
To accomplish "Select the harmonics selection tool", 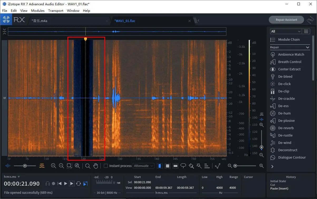I will point(207,166).
